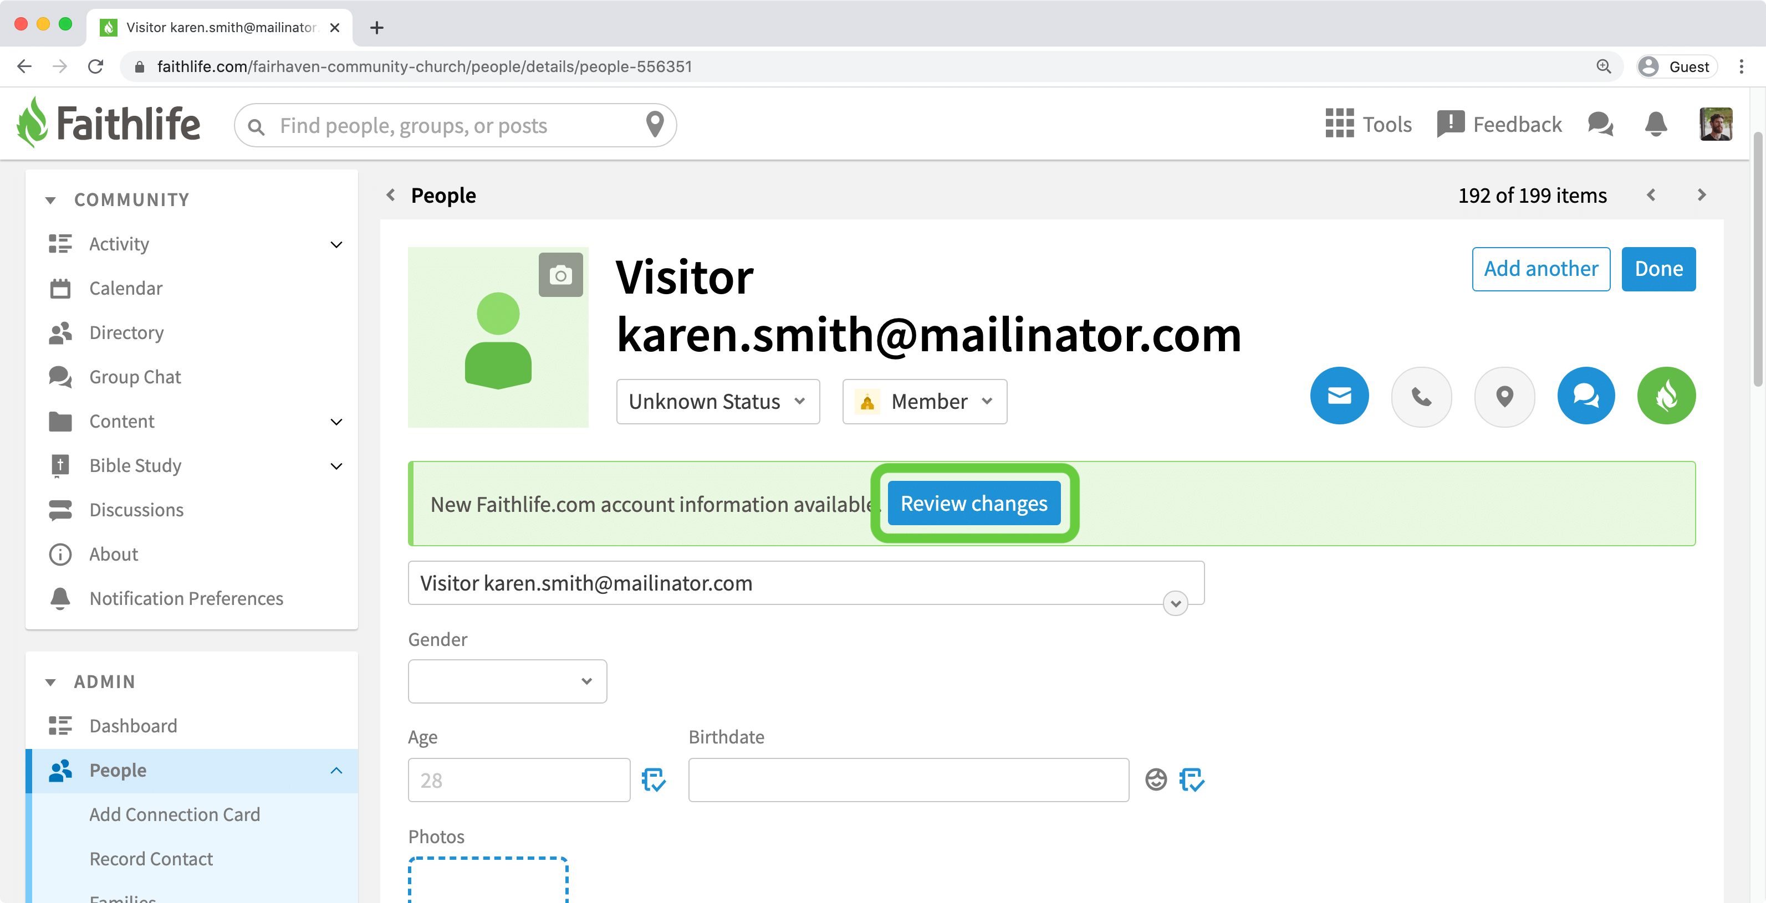Open notifications bell in header
The image size is (1766, 903).
(1656, 124)
